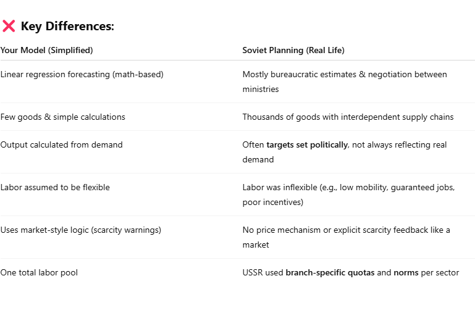The image size is (475, 318).
Task: Click 'Linear regression forecasting (math-based)' cell
Action: [82, 75]
